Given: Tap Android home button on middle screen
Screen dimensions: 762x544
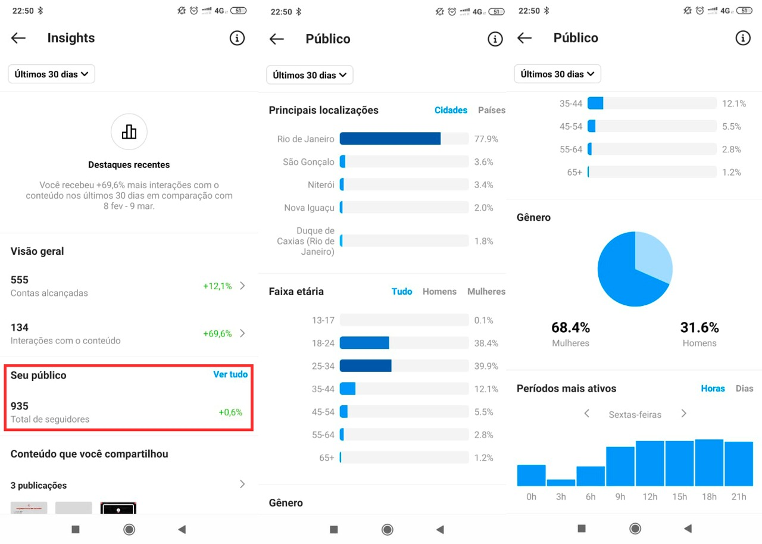Looking at the screenshot, I should pos(388,529).
